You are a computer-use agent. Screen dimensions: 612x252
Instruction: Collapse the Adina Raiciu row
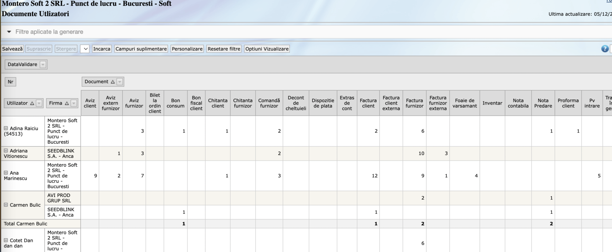[6, 128]
